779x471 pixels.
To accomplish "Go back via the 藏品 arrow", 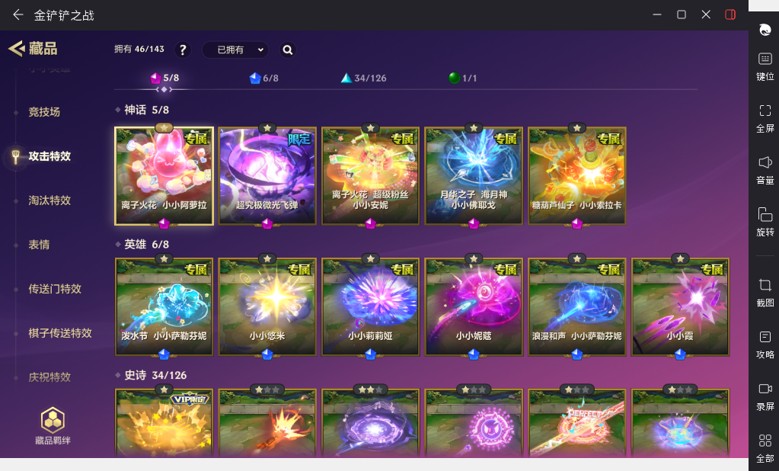I will coord(33,48).
